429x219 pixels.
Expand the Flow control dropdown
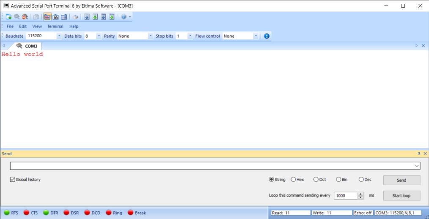pyautogui.click(x=256, y=36)
